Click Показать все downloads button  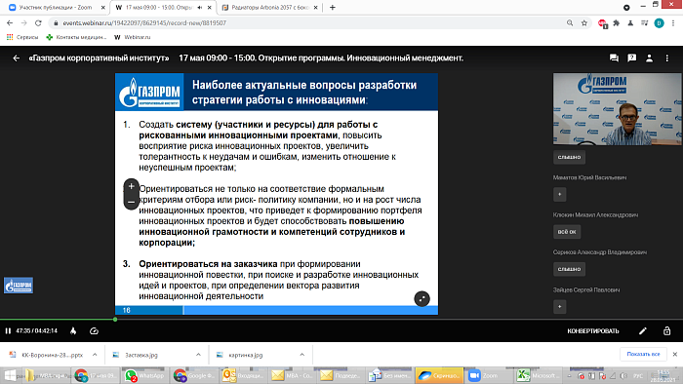(x=643, y=355)
